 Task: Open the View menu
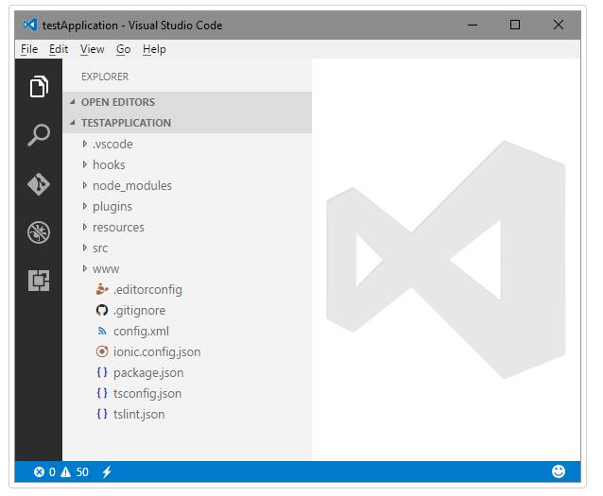(93, 49)
